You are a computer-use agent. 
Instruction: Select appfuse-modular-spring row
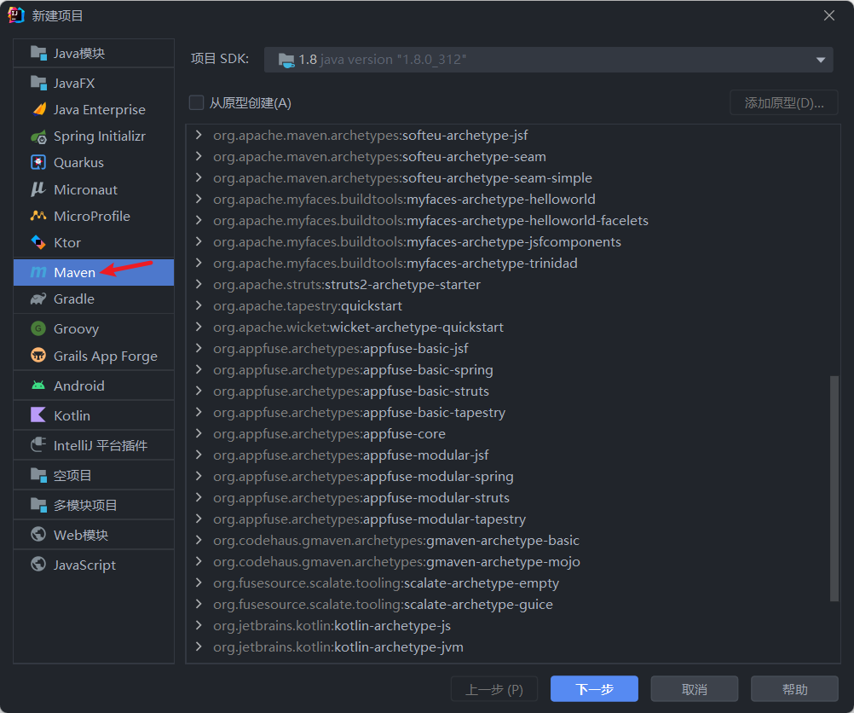[512, 477]
